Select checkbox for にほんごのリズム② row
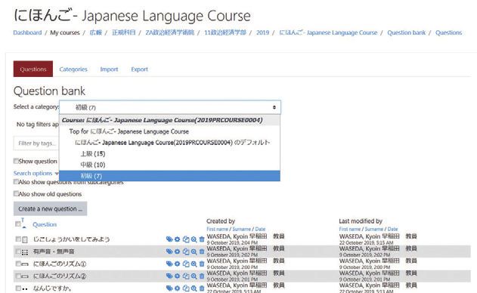Viewport: 477px width, 293px height. pyautogui.click(x=18, y=276)
